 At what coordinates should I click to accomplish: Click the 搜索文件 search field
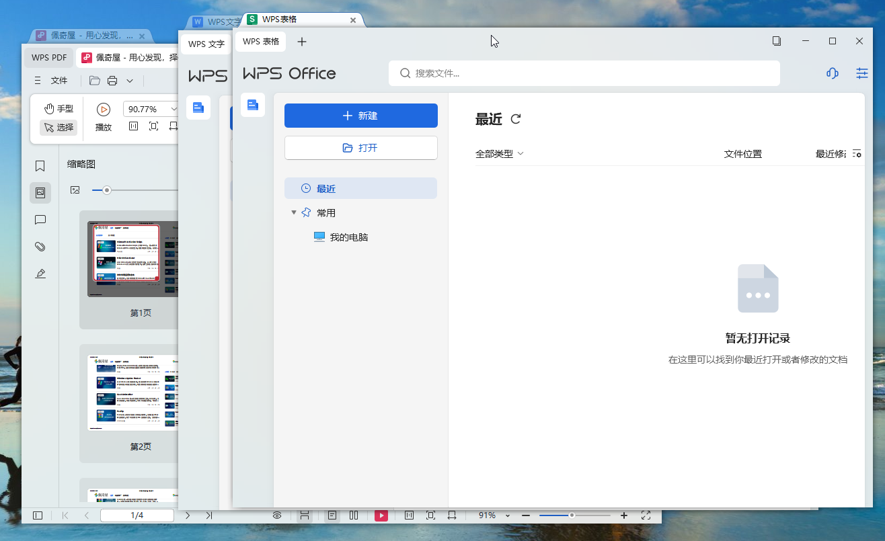pos(584,73)
